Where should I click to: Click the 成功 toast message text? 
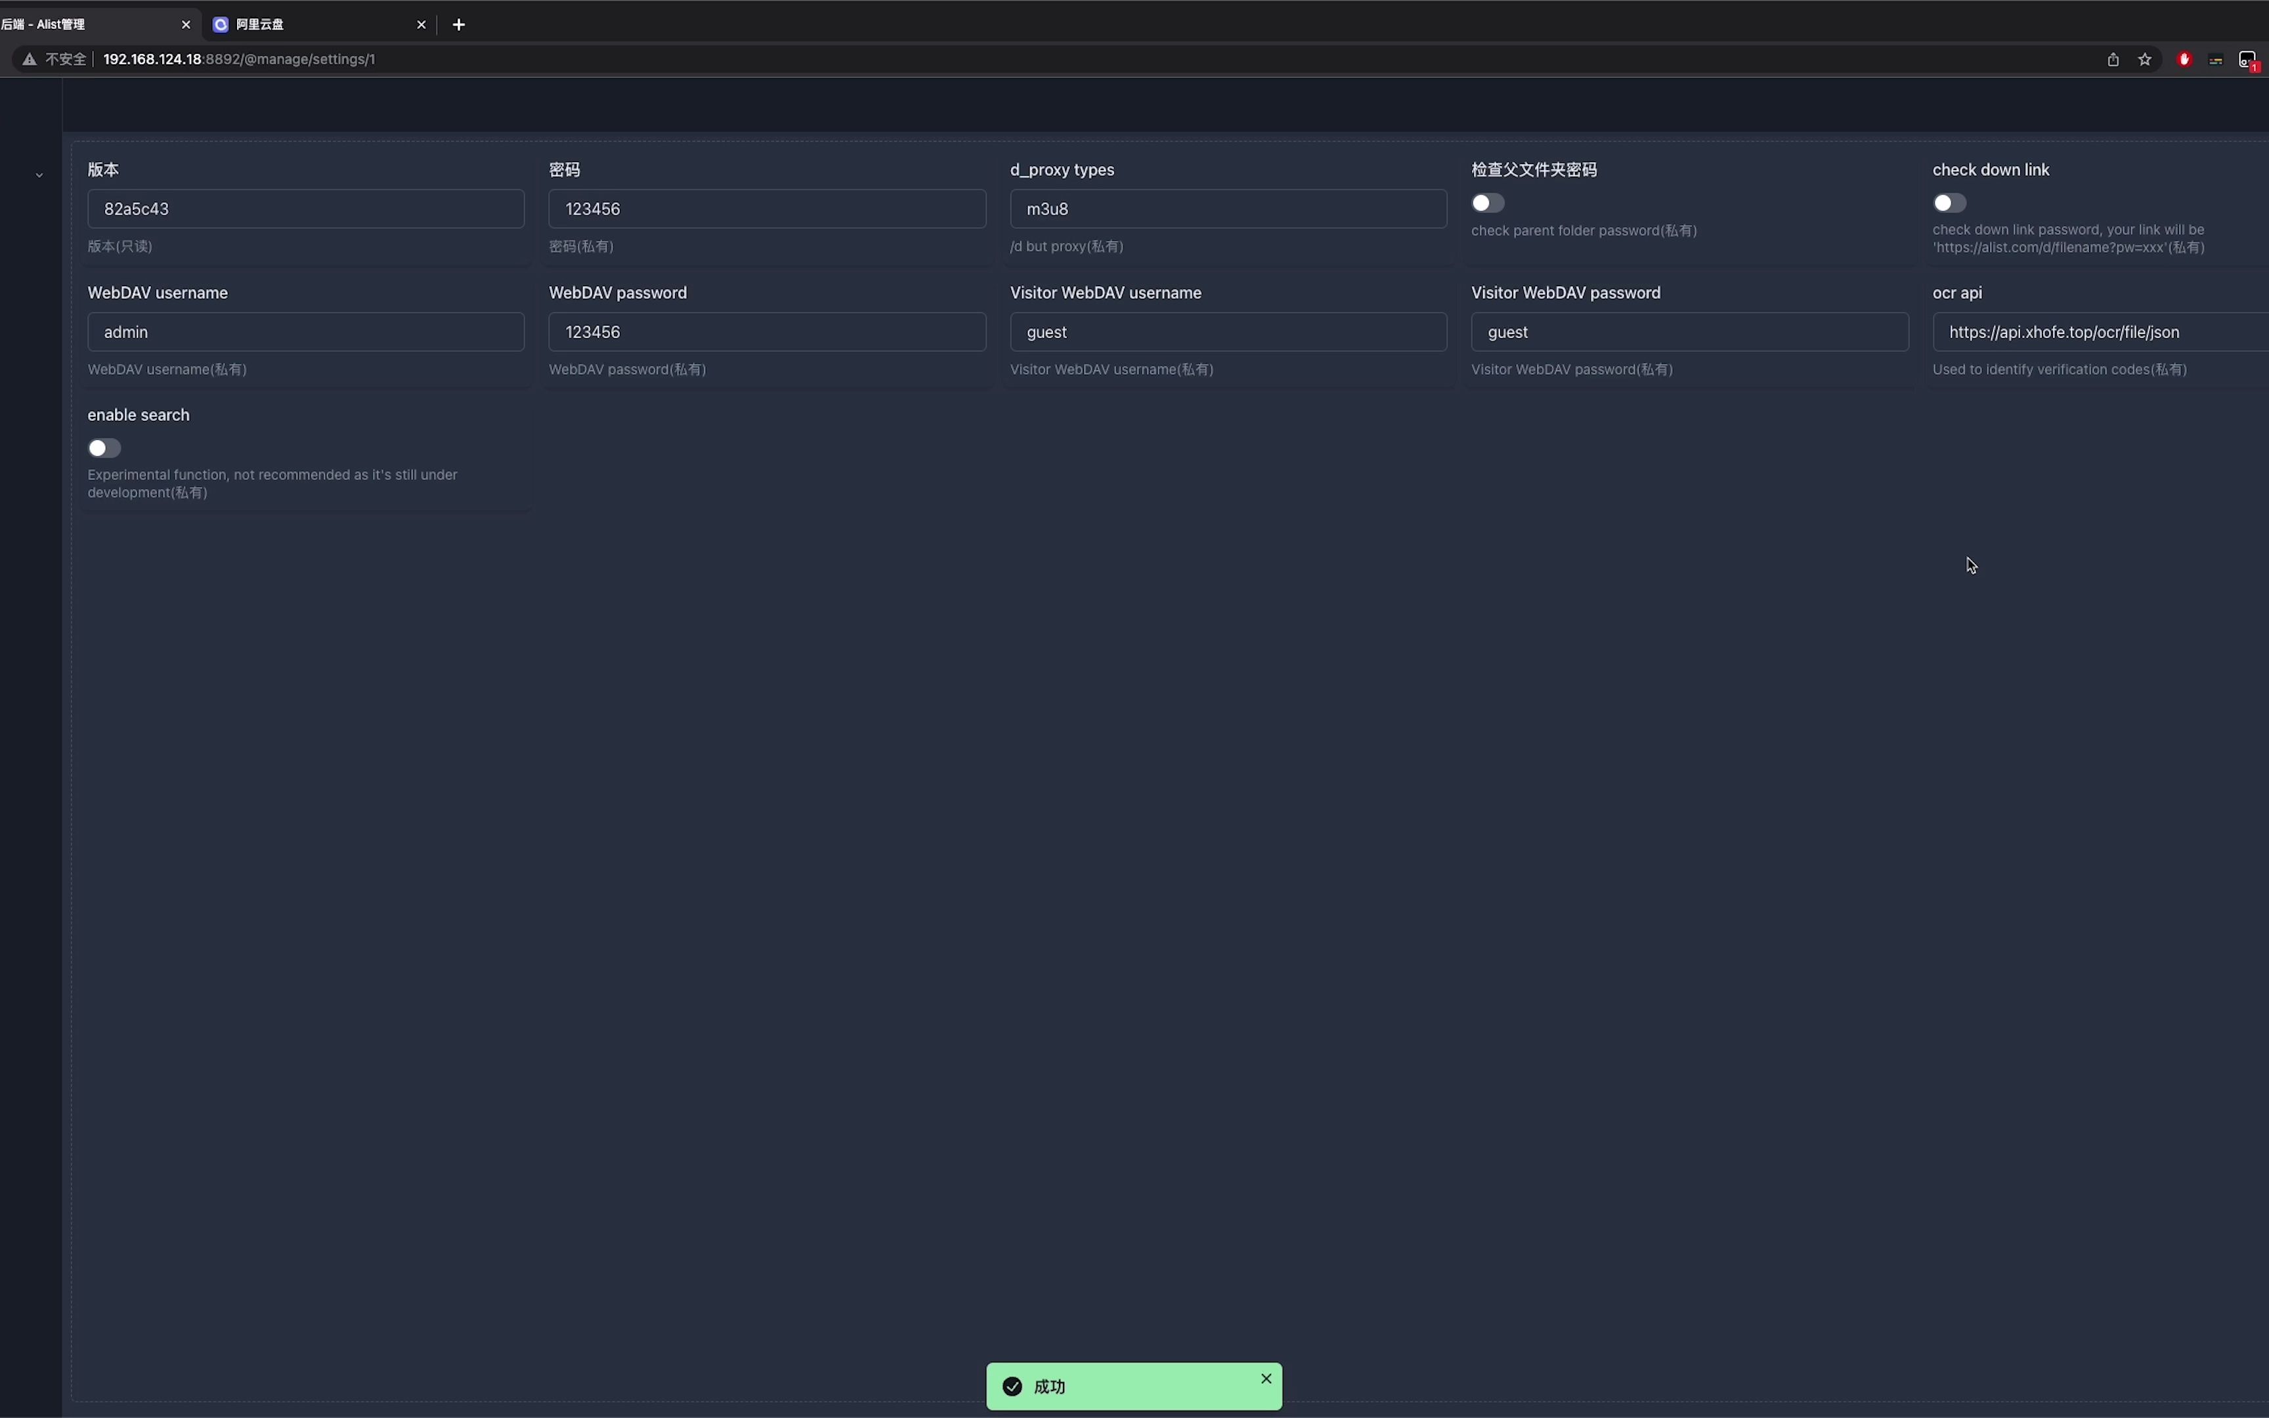point(1049,1386)
